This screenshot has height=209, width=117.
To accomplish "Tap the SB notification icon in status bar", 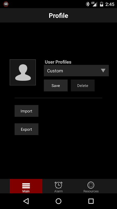I will pyautogui.click(x=6, y=4).
